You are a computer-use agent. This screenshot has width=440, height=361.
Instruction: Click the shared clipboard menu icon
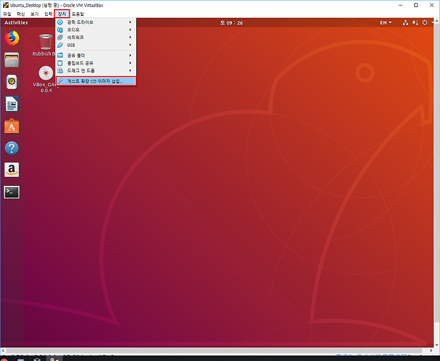click(x=60, y=63)
